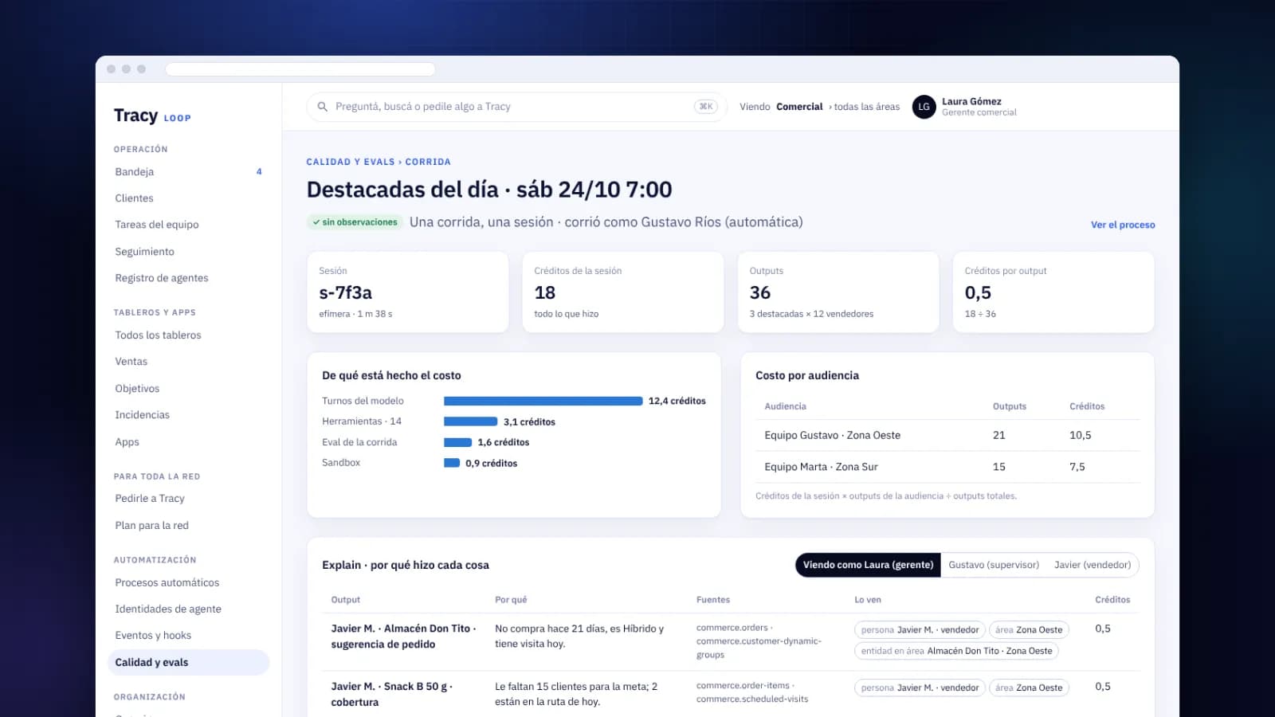Image resolution: width=1275 pixels, height=717 pixels.
Task: Click the Corrida breadcrumb
Action: click(x=428, y=162)
